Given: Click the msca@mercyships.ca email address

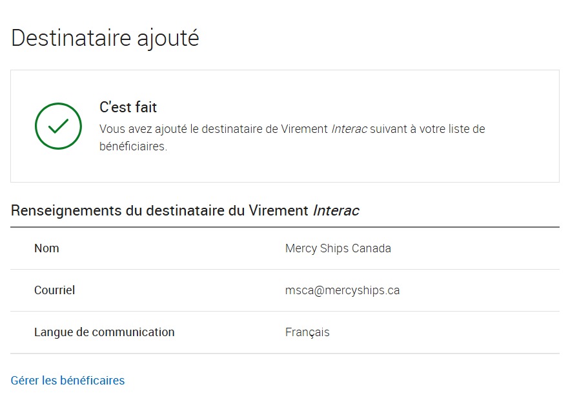Looking at the screenshot, I should point(342,290).
